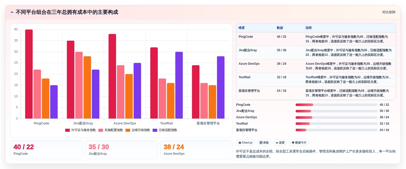
Task: Click the PingCode description text in table
Action: 347,39
